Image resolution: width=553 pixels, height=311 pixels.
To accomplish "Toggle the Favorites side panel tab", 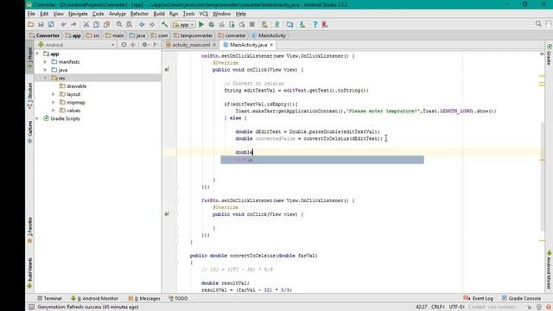I will pos(30,230).
